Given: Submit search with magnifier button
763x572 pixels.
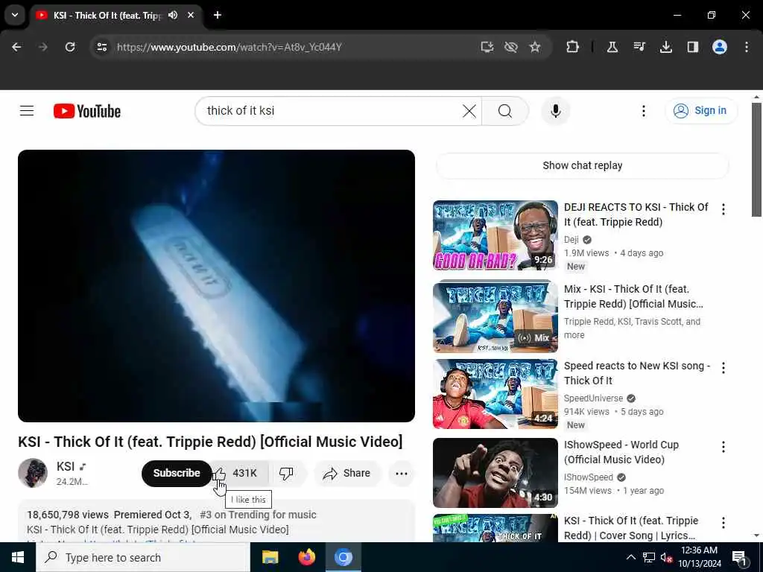Looking at the screenshot, I should pyautogui.click(x=505, y=111).
